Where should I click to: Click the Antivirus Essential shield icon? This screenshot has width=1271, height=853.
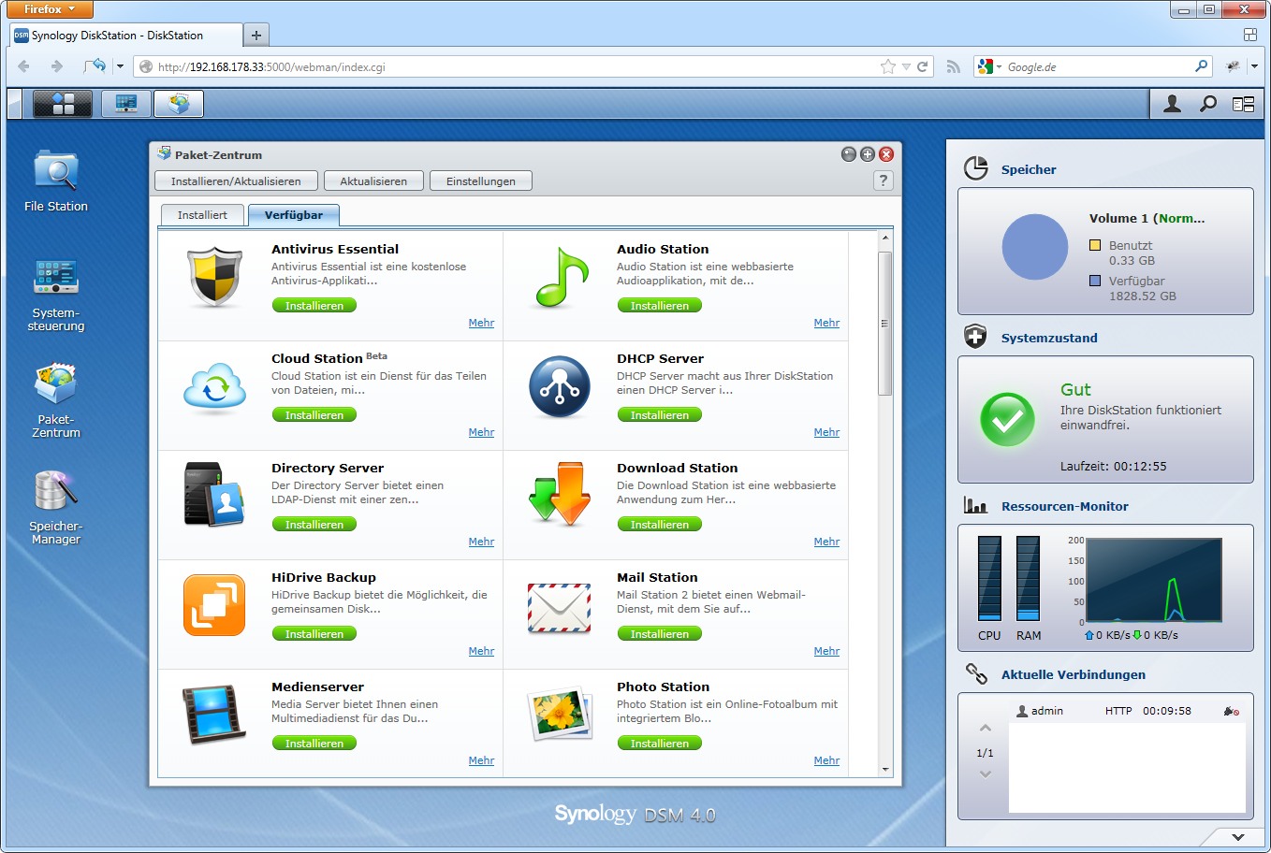215,277
